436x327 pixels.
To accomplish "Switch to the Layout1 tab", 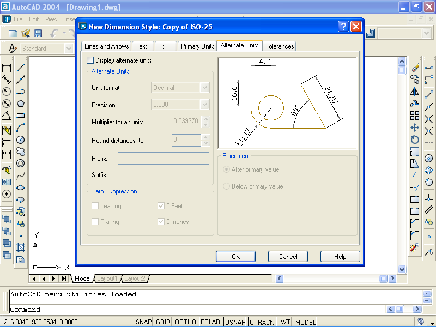I will point(107,278).
